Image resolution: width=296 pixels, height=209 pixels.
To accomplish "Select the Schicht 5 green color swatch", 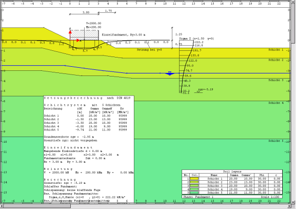I will click(x=194, y=193).
